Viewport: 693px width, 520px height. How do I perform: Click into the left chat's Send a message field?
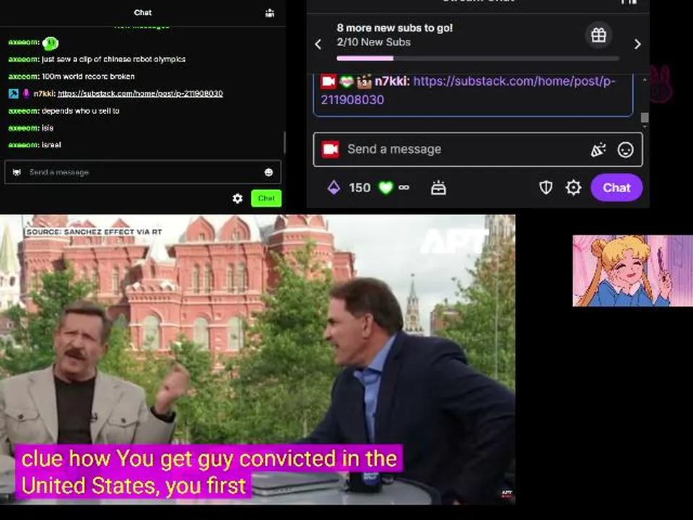143,172
